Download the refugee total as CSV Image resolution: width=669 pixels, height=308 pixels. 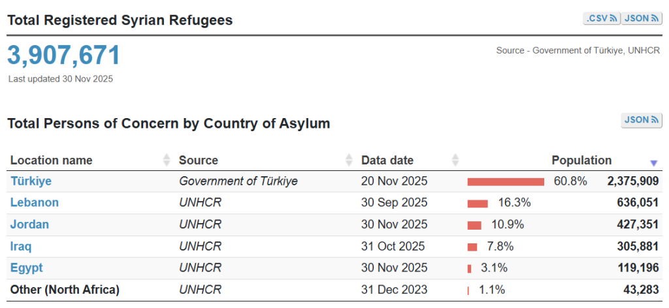click(601, 18)
